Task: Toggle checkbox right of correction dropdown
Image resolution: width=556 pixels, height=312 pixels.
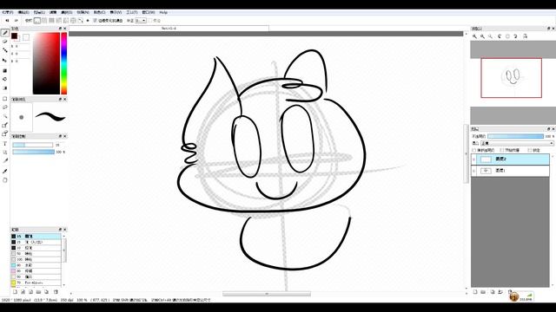Action: pyautogui.click(x=150, y=21)
